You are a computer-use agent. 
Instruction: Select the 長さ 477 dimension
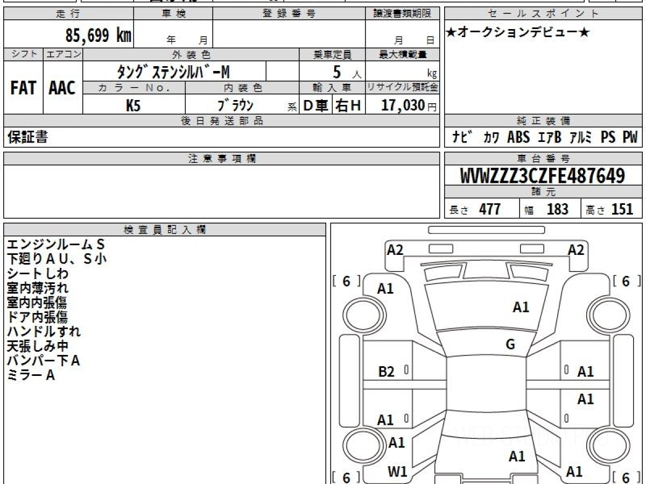click(x=475, y=210)
